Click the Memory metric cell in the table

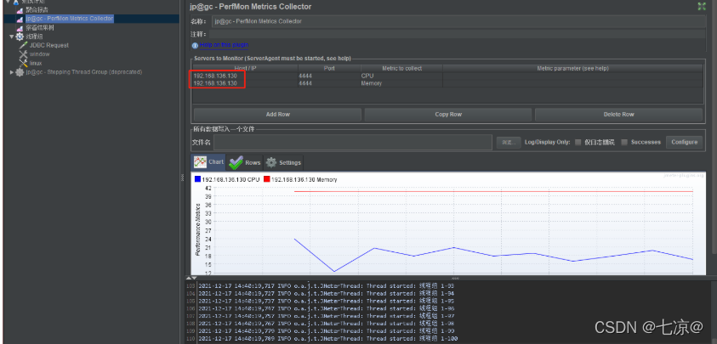(x=401, y=83)
